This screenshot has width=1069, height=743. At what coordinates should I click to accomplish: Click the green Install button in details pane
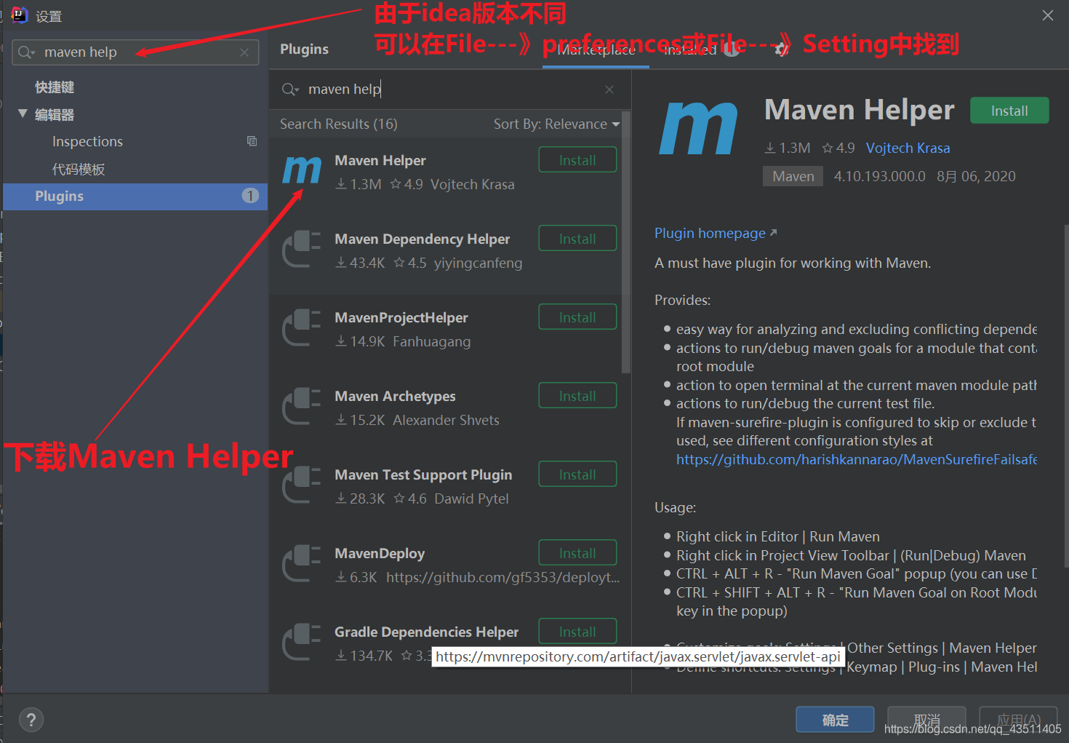[x=1009, y=111]
